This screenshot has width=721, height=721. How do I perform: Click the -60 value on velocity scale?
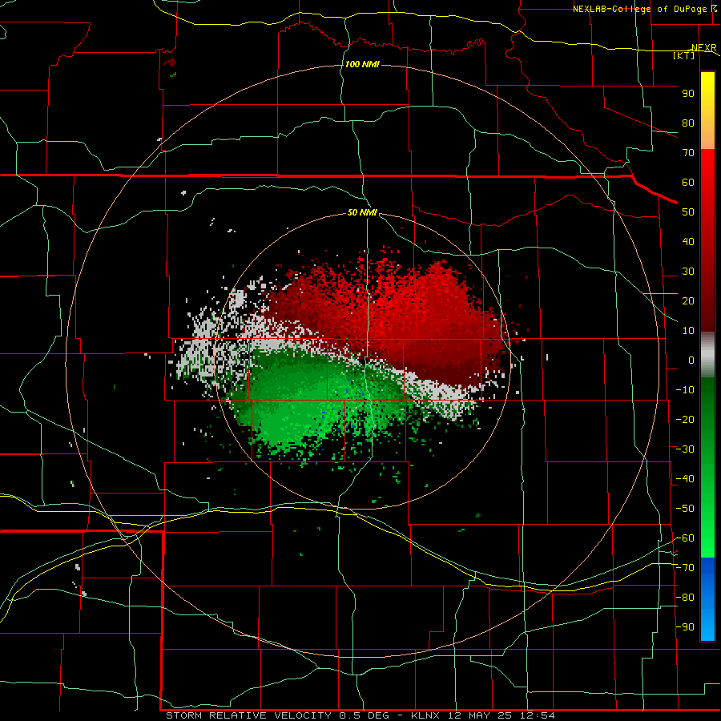coord(685,538)
